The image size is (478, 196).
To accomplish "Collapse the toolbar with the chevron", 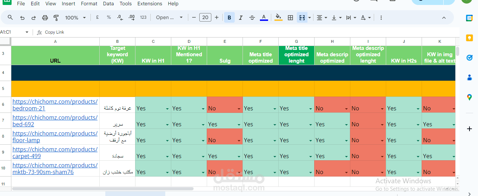I will pyautogui.click(x=444, y=17).
